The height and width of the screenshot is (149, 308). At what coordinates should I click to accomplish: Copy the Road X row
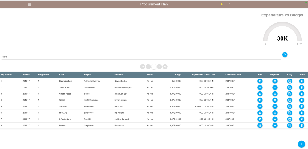pos(290,119)
